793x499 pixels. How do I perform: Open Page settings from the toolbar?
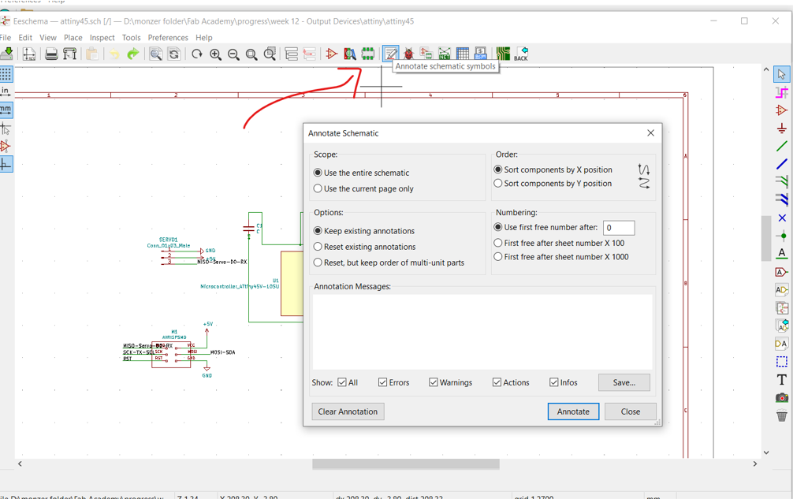(29, 54)
